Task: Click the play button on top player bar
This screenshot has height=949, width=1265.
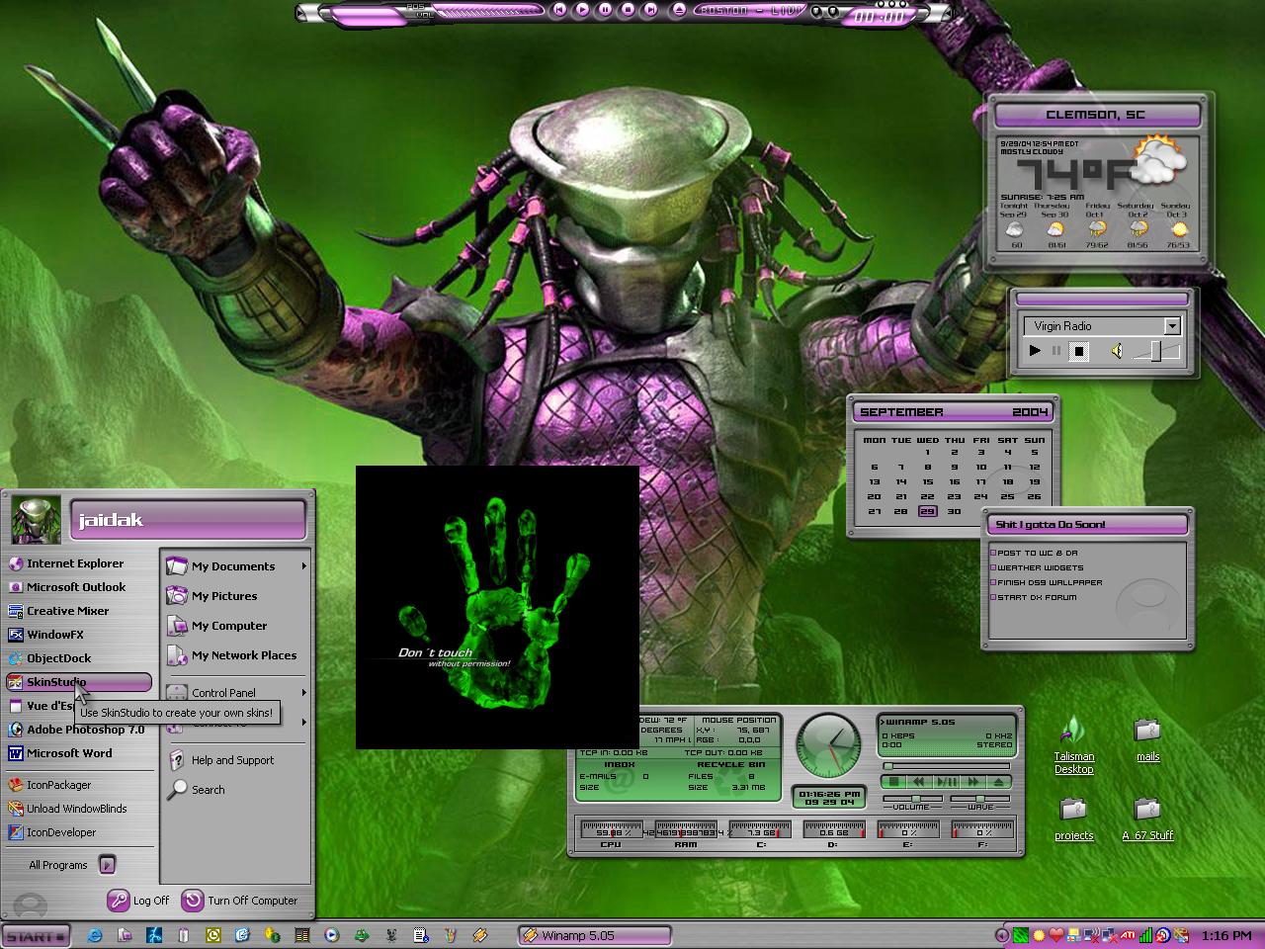Action: 582,10
